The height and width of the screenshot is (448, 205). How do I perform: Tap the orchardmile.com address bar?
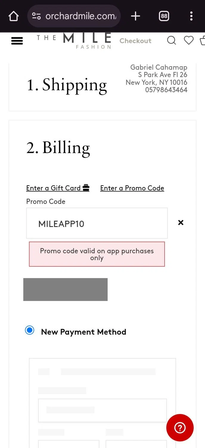(x=80, y=16)
